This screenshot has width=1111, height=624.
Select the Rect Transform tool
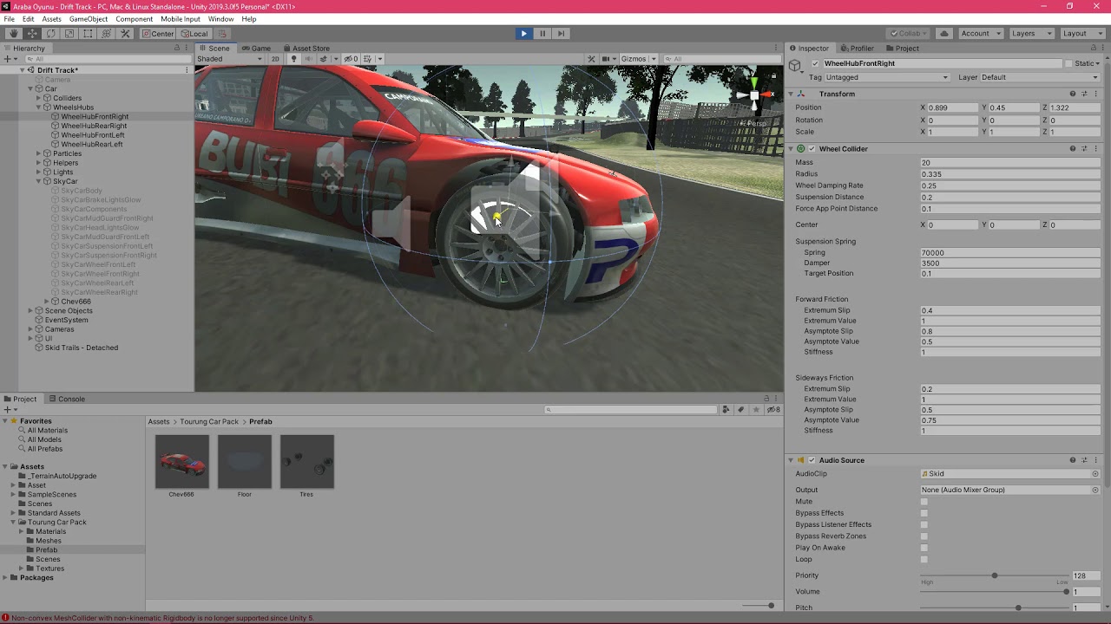pyautogui.click(x=88, y=34)
